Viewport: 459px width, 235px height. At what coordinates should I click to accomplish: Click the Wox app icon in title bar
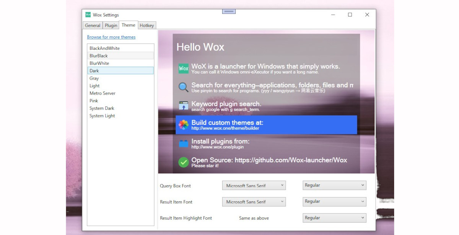[x=88, y=15]
